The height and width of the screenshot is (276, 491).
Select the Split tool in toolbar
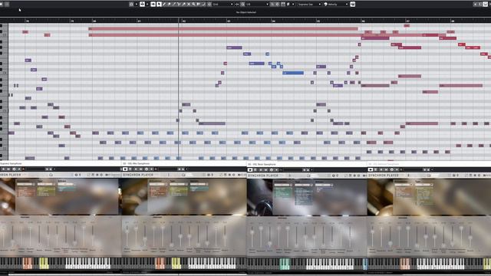click(179, 4)
